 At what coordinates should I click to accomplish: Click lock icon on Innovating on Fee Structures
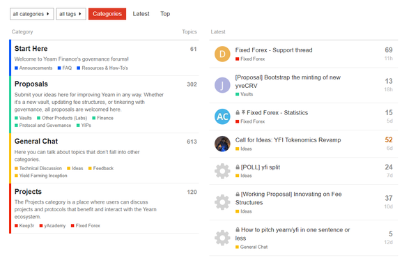(238, 194)
